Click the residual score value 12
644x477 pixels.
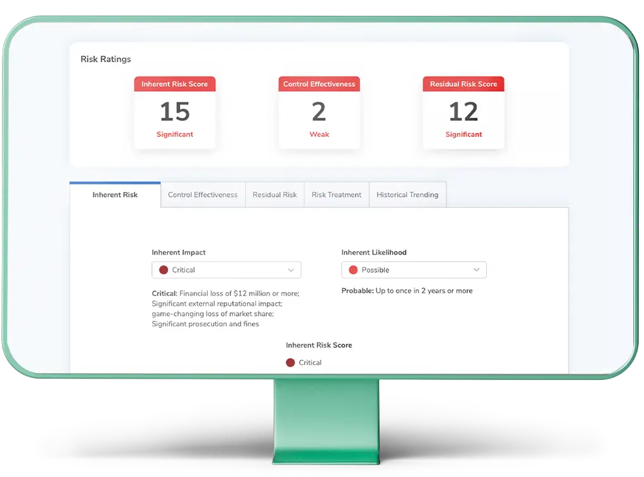[x=463, y=111]
